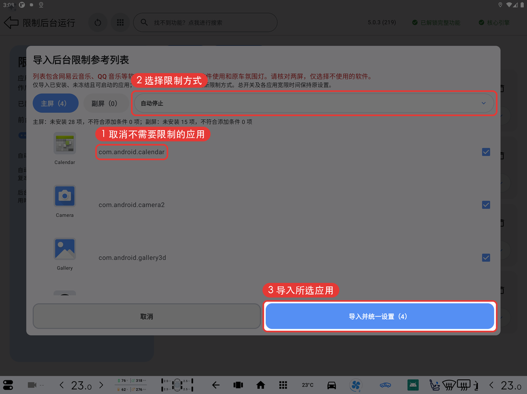This screenshot has width=527, height=394.
Task: Decrease right temperature with left chevron
Action: [x=491, y=385]
